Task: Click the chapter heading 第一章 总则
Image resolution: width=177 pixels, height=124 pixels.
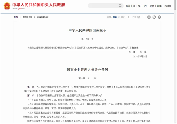Action: pos(87,78)
